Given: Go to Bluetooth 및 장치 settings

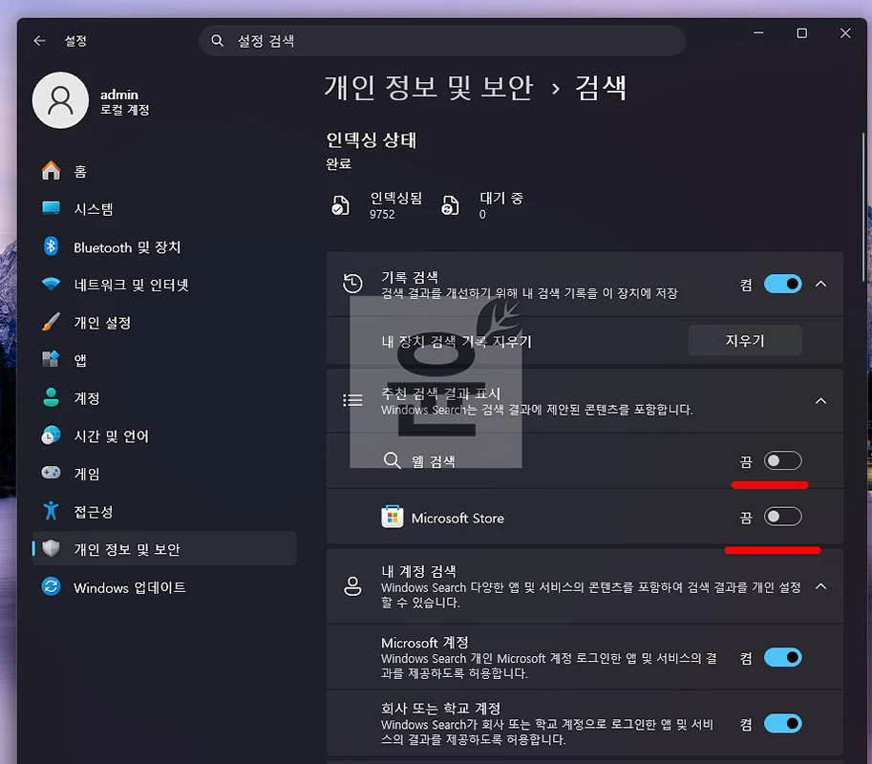Looking at the screenshot, I should (164, 246).
